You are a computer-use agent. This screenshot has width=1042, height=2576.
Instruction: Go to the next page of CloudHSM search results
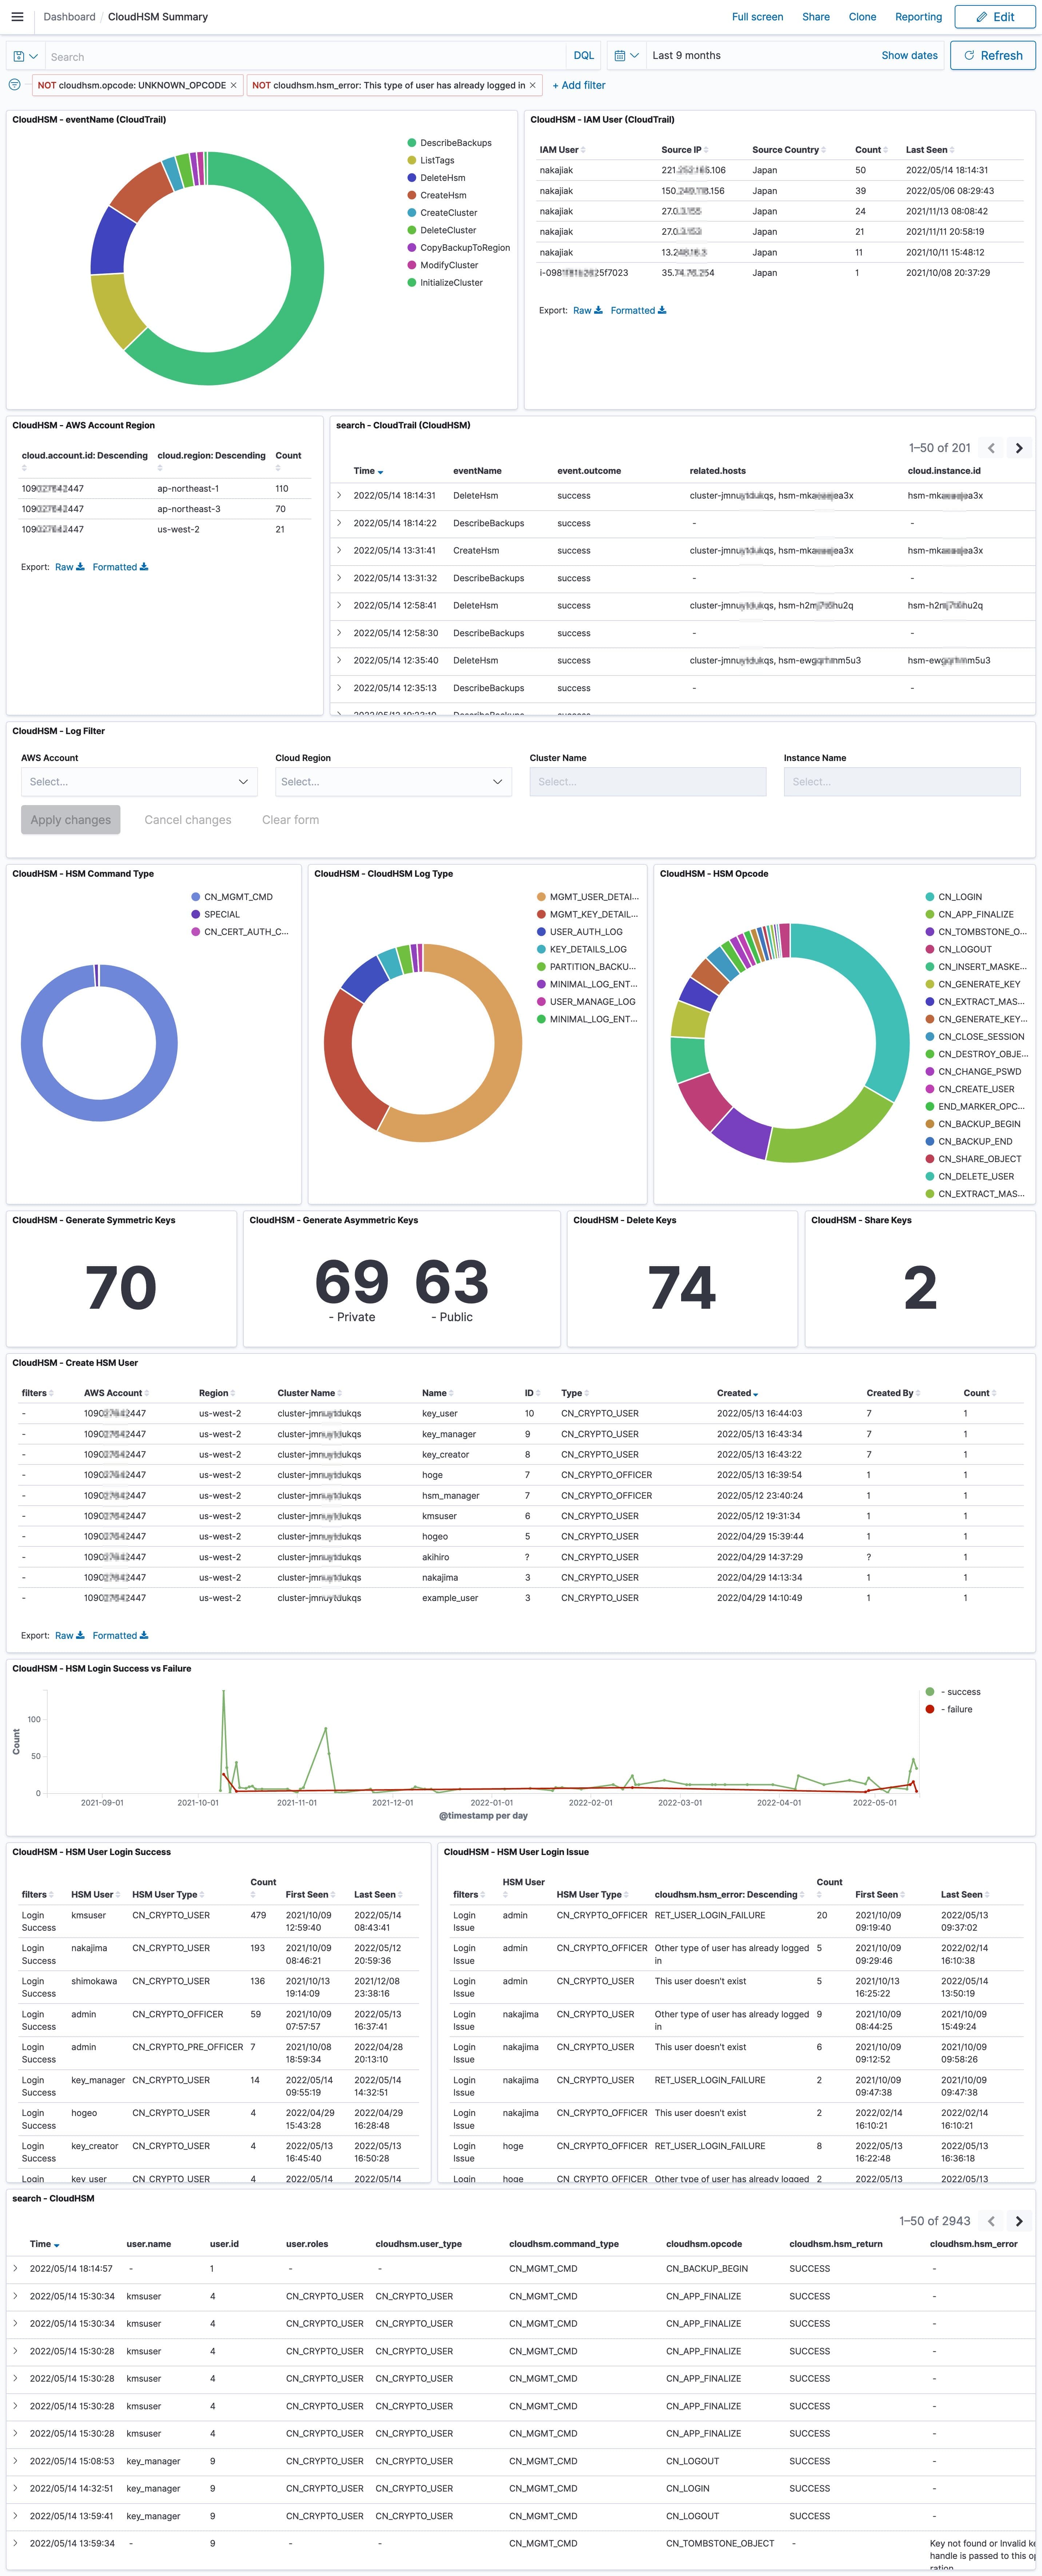pos(1019,2221)
